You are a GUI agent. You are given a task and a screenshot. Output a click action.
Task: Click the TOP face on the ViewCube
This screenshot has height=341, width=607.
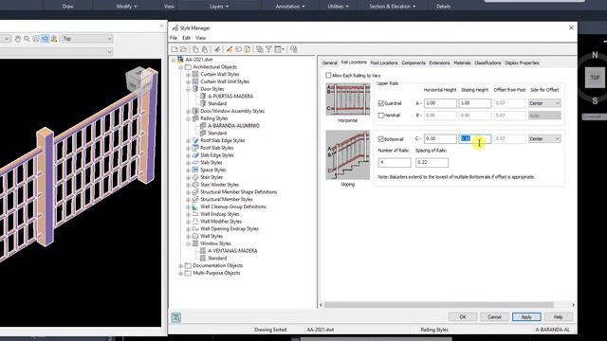click(x=595, y=78)
